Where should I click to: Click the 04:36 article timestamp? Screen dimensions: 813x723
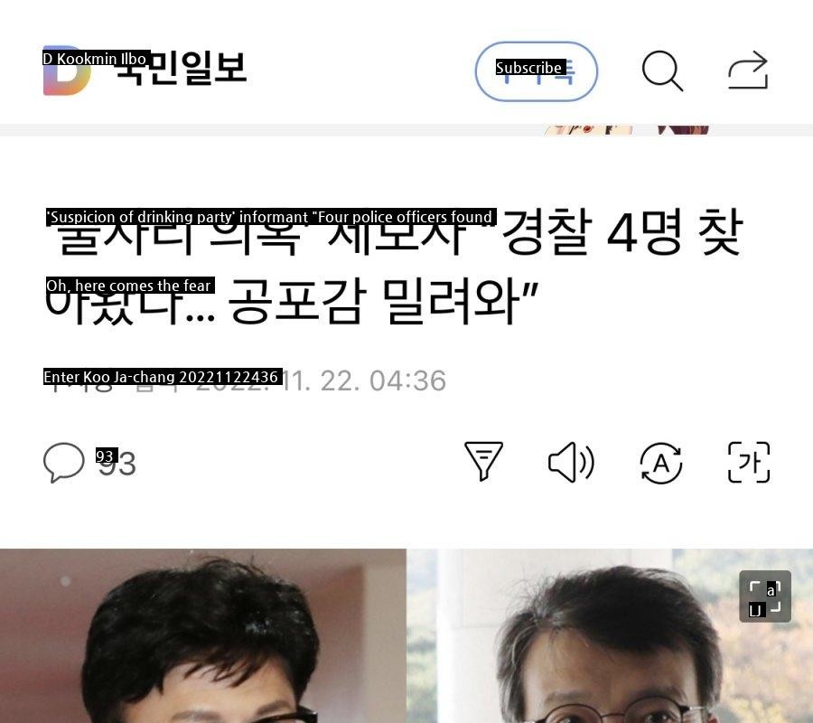[x=407, y=380]
